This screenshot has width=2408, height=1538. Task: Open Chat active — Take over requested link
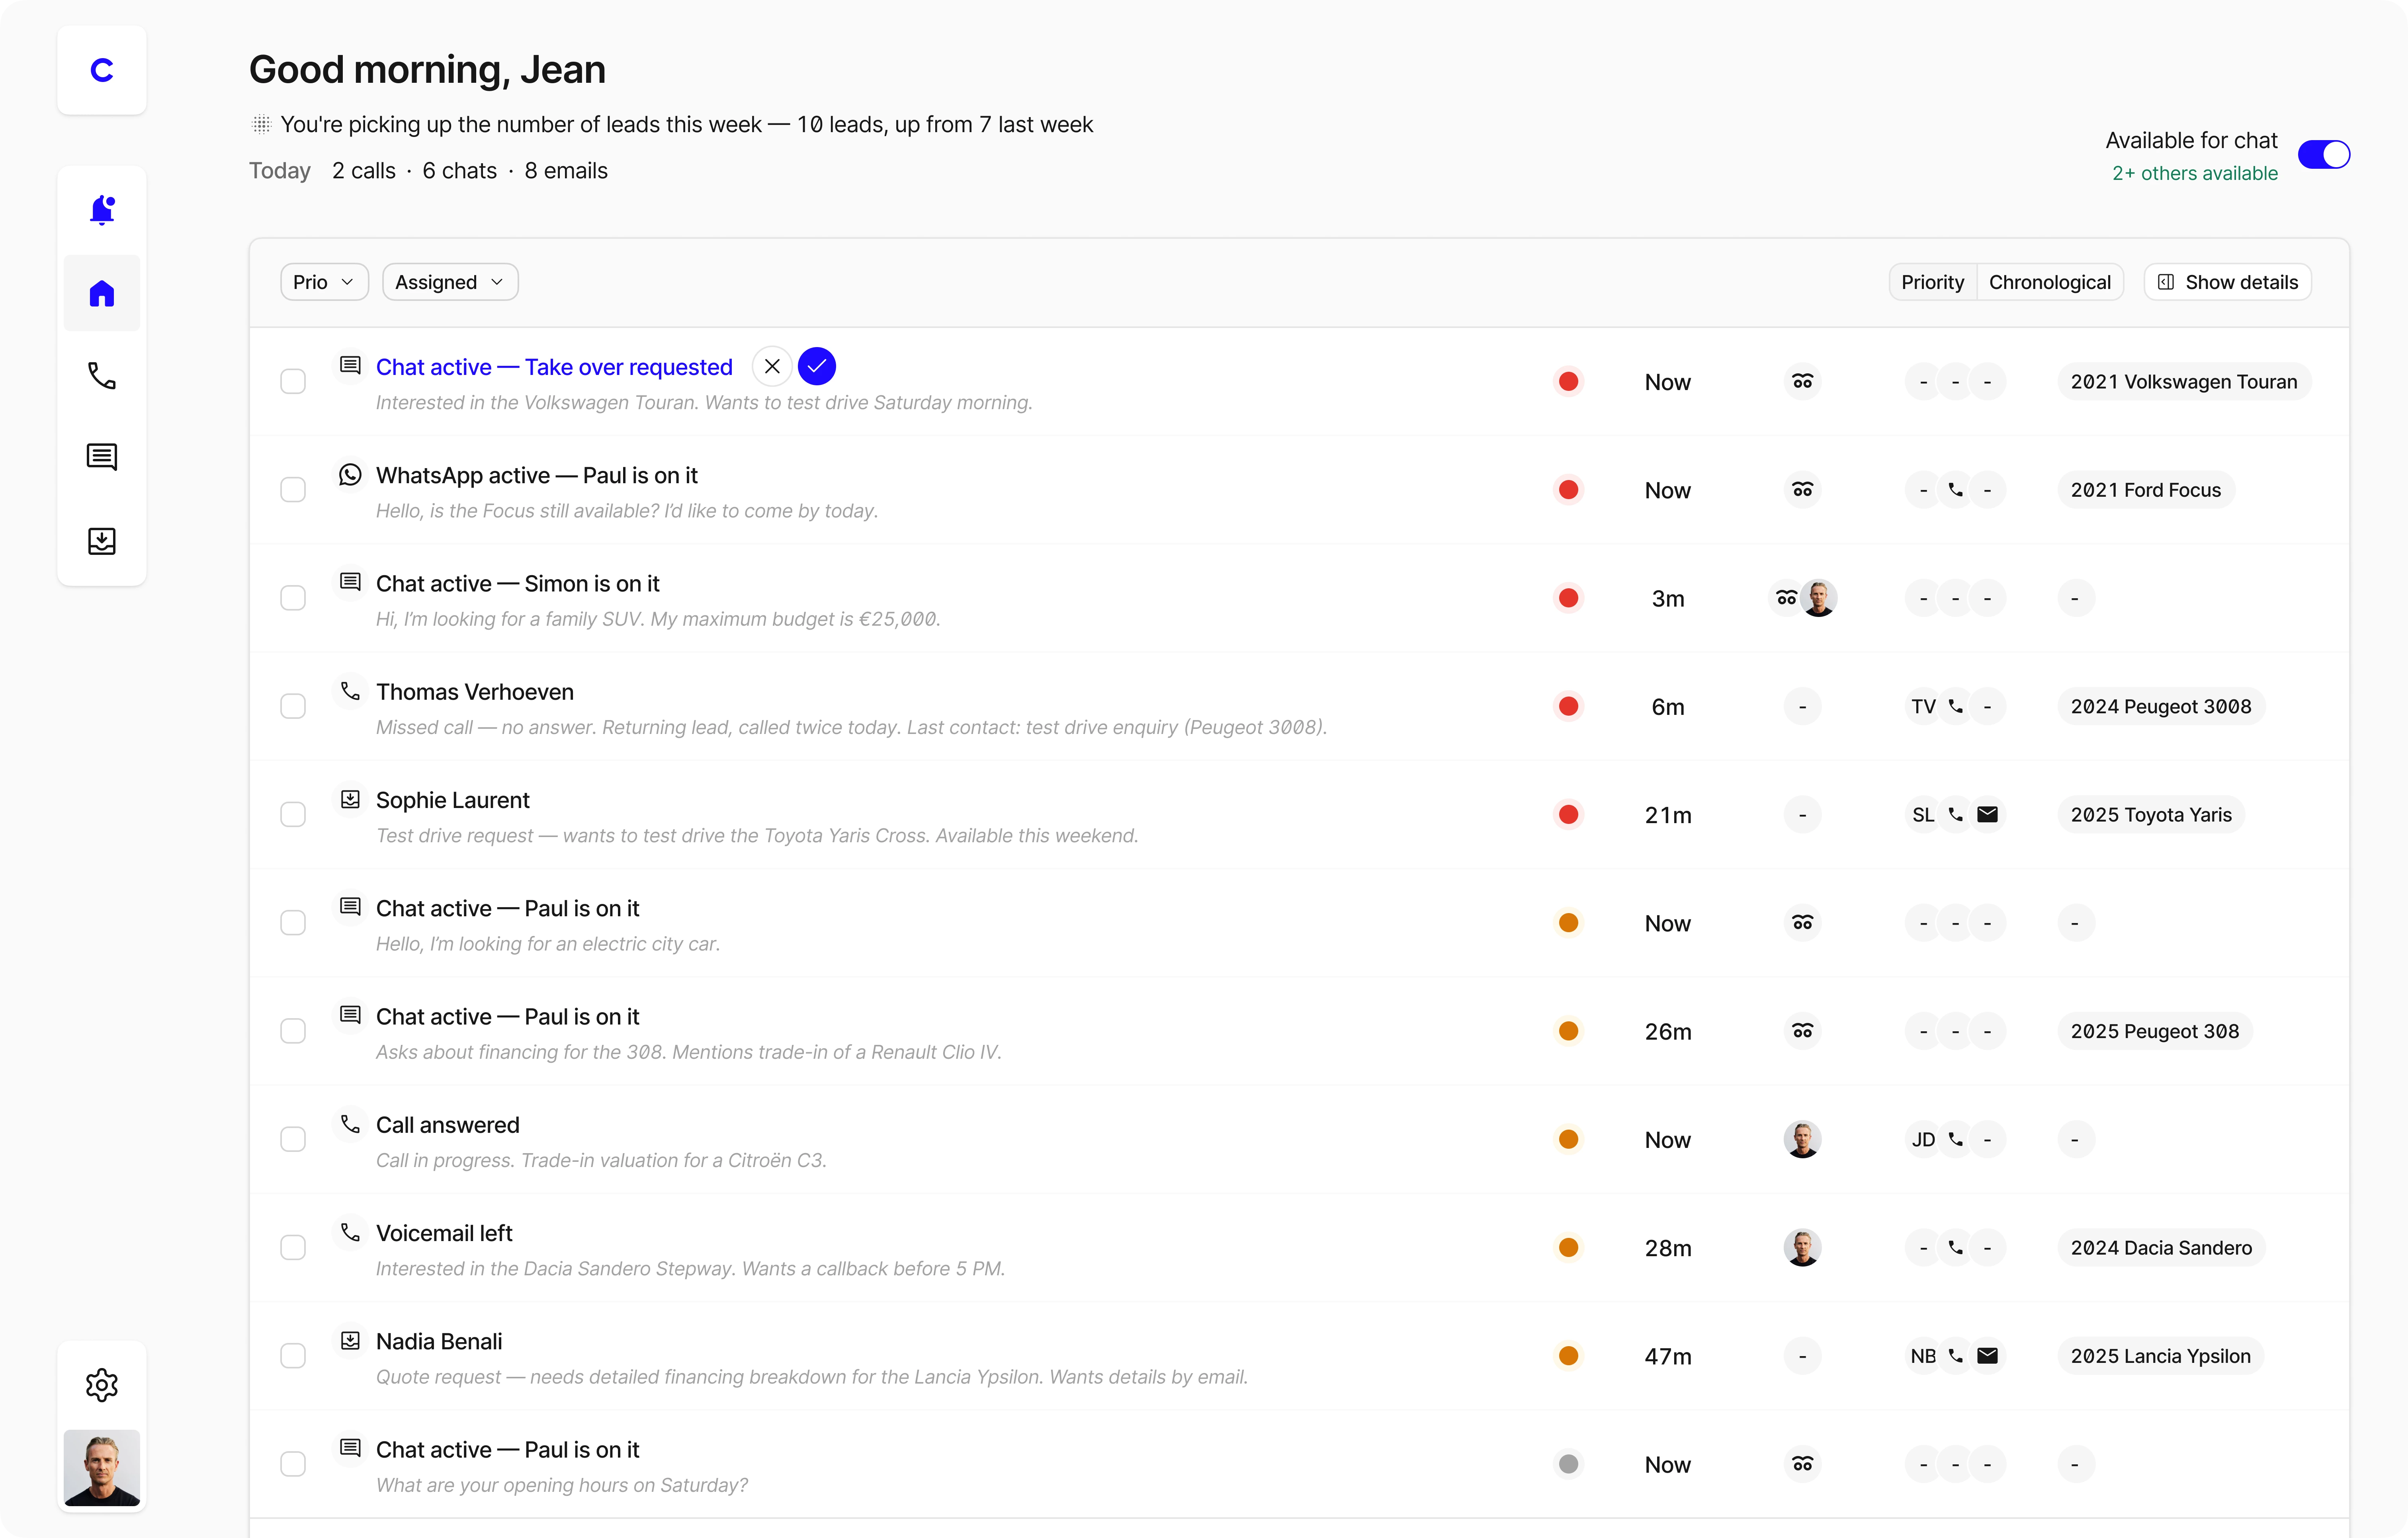554,367
